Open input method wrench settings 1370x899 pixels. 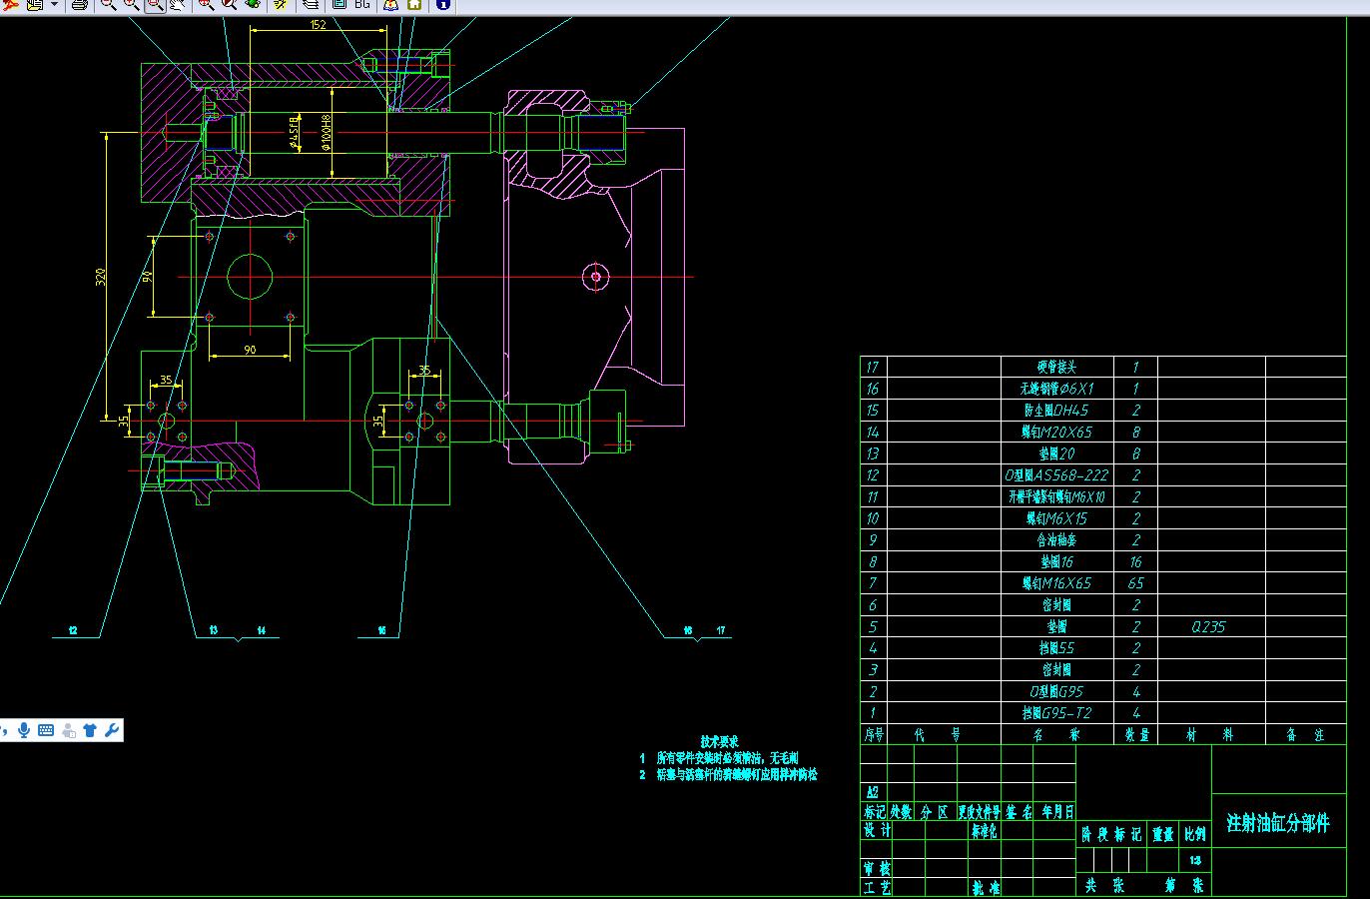[111, 730]
